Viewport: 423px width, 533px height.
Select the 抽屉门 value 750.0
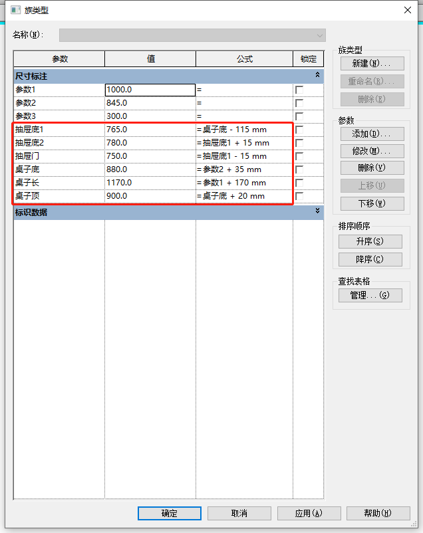(150, 156)
